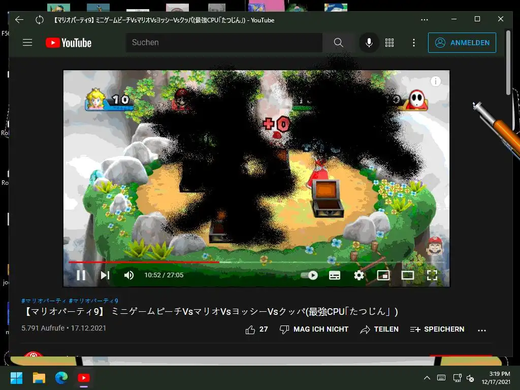Viewport: 520px width, 390px height.
Task: Click the 10:52 / 27:05 time display
Action: coord(164,275)
